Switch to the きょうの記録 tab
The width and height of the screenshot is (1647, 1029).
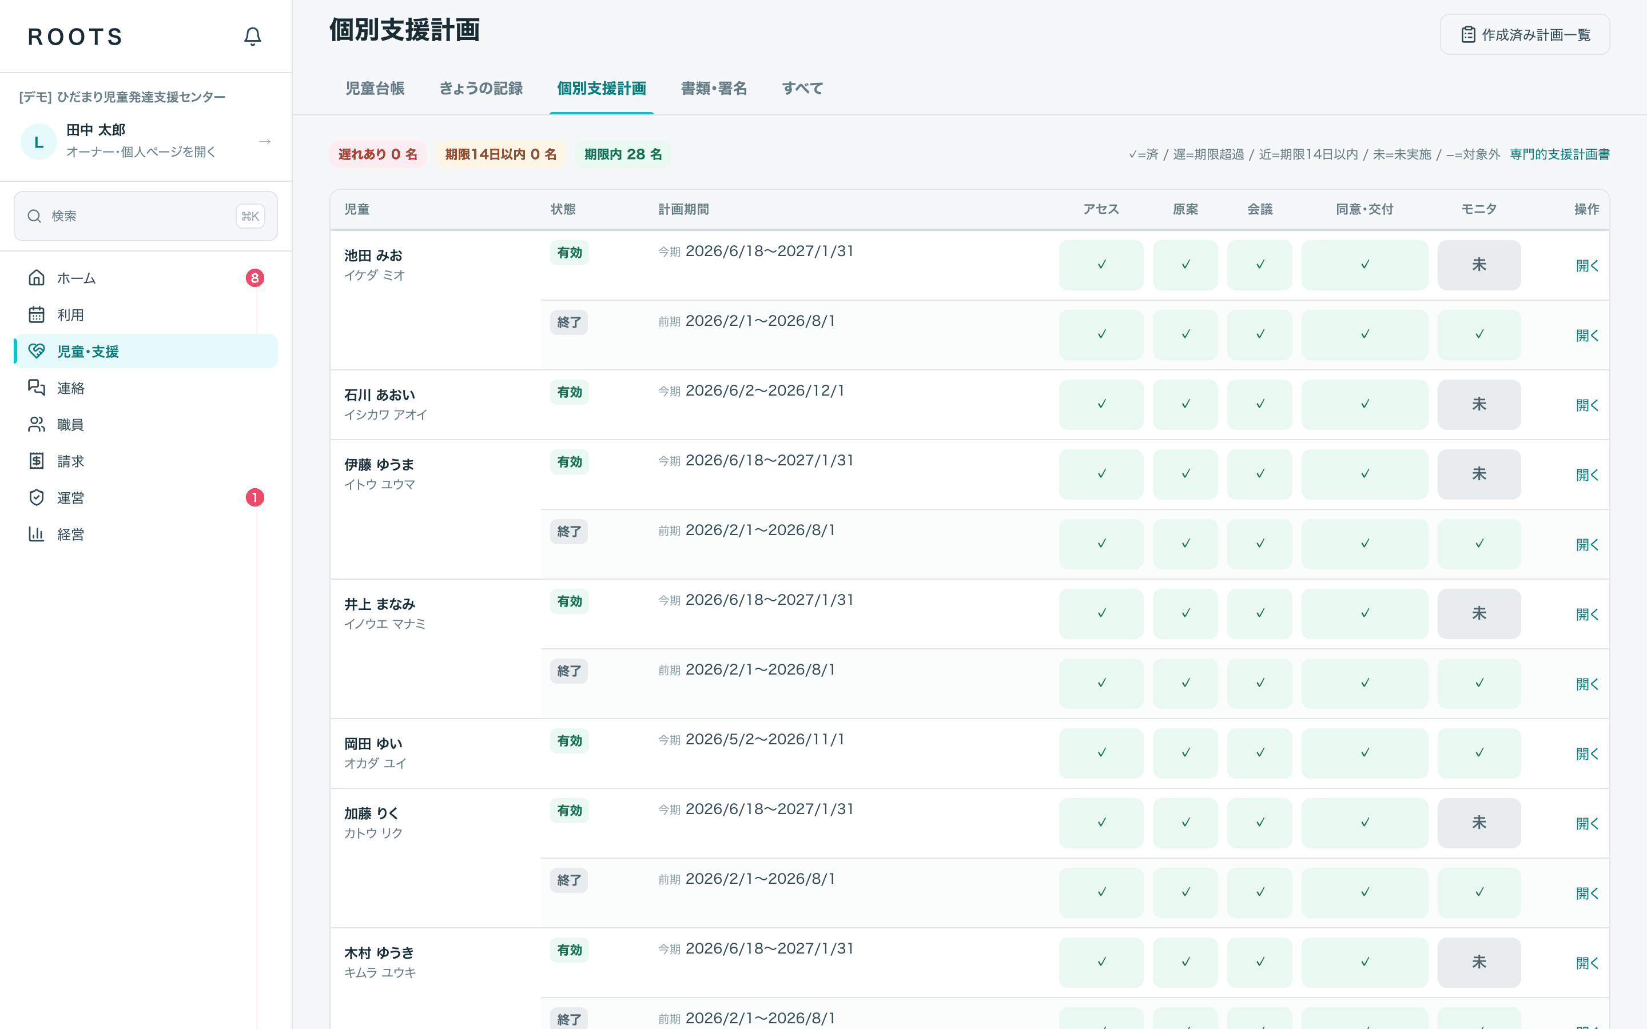click(480, 89)
